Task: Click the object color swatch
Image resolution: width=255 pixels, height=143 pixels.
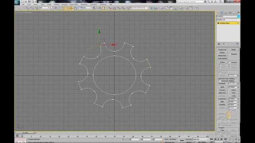Action: 239,16
